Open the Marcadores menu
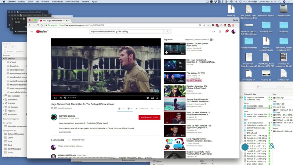 pyautogui.click(x=57, y=2)
